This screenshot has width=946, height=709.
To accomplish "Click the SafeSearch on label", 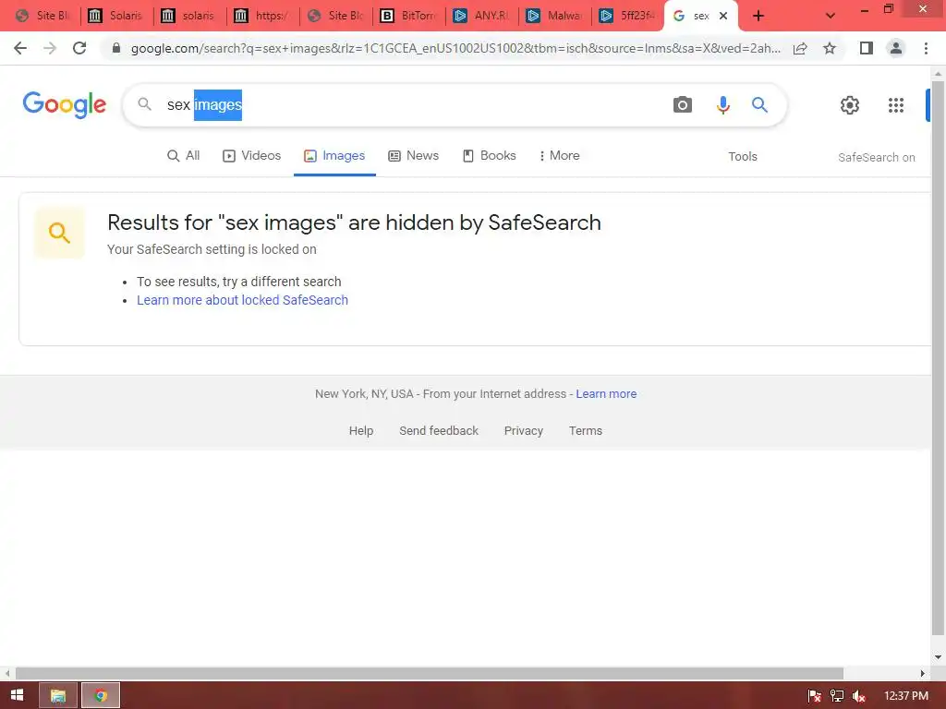I will 876,157.
